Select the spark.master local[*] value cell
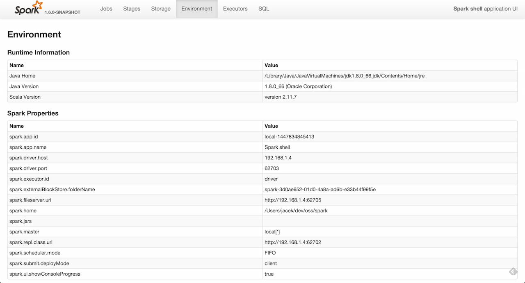This screenshot has height=283, width=525. click(272, 232)
